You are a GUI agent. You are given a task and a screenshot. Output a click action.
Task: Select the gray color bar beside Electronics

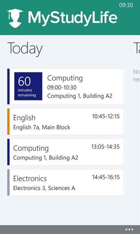[x=8, y=182]
